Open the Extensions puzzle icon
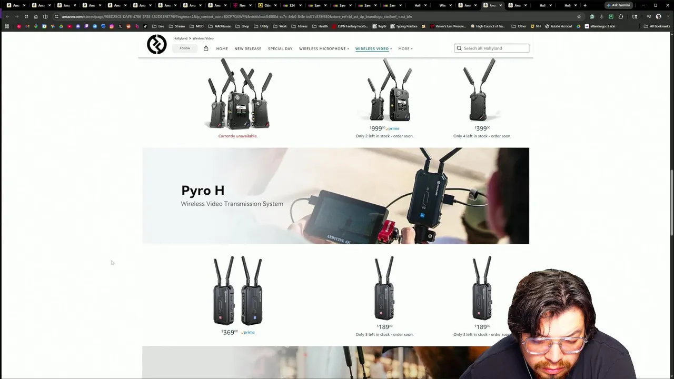This screenshot has height=379, width=674. [x=620, y=16]
